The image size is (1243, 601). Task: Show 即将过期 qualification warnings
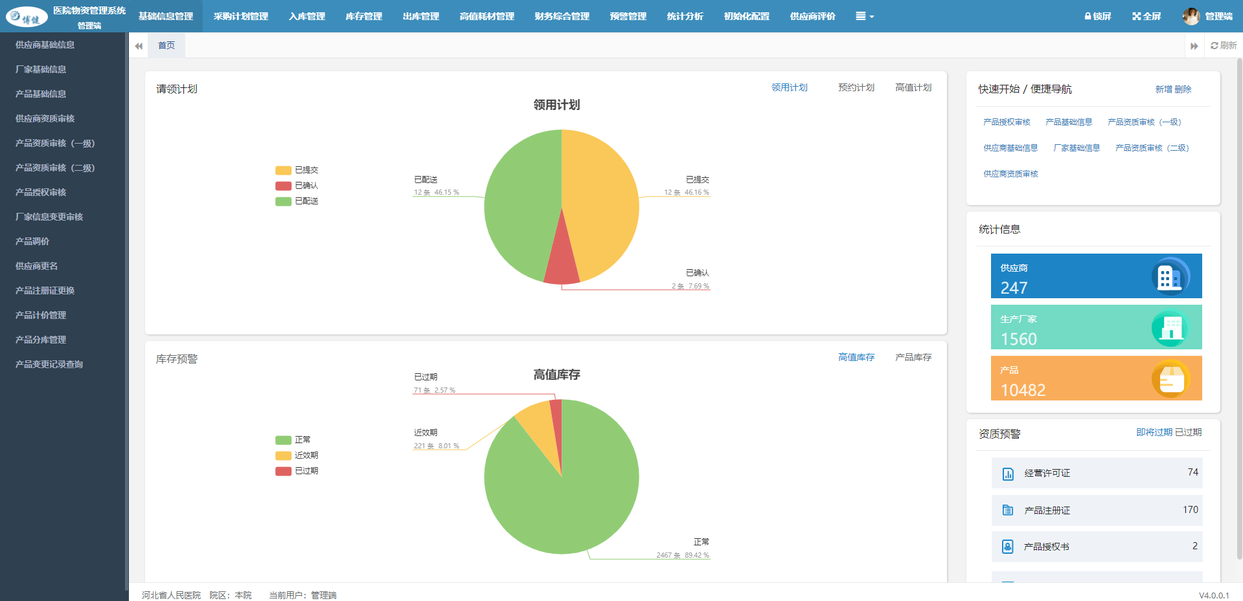(1154, 432)
